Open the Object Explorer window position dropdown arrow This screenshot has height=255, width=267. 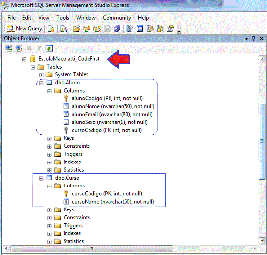click(x=246, y=39)
